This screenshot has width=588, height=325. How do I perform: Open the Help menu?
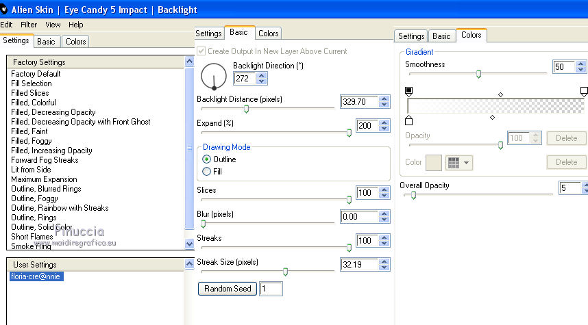[76, 25]
